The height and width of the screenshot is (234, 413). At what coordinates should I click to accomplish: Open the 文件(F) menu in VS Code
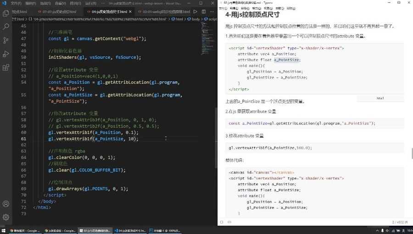coord(16,3)
